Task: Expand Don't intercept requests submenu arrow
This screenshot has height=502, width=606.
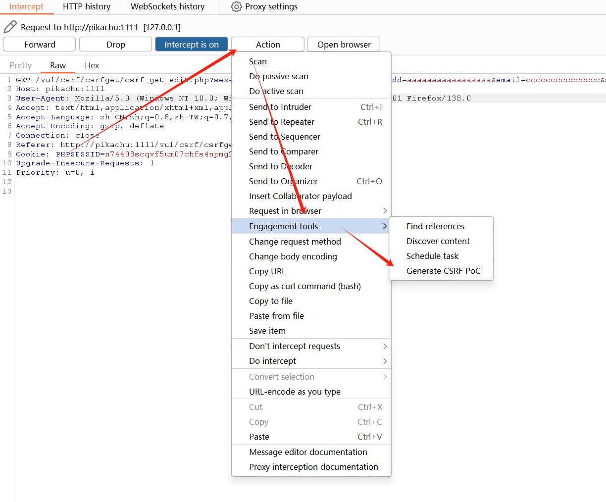Action: tap(385, 346)
